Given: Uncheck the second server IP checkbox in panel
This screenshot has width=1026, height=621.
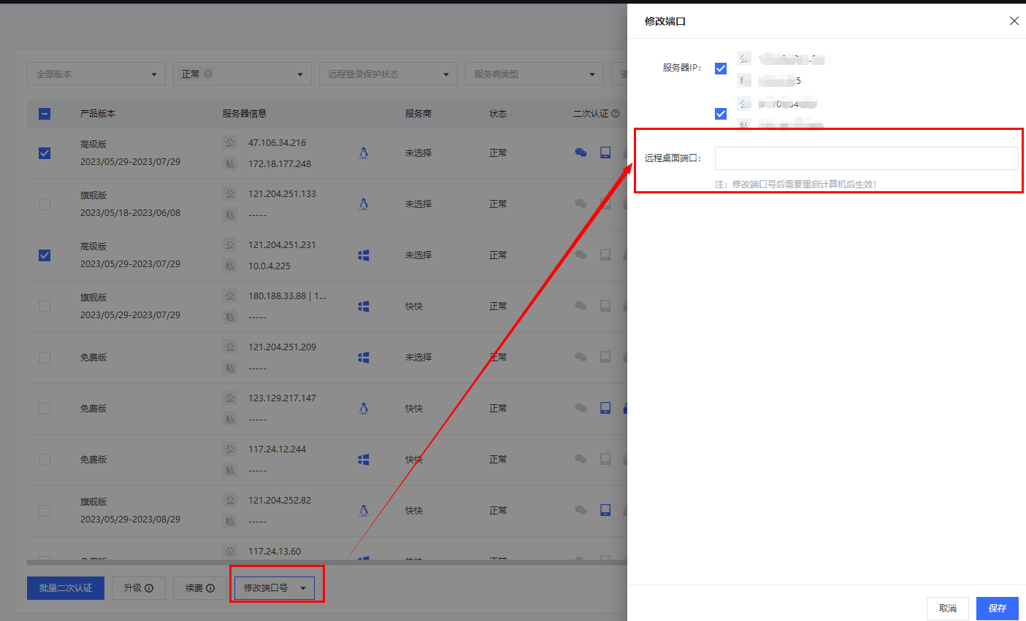Looking at the screenshot, I should click(x=721, y=114).
